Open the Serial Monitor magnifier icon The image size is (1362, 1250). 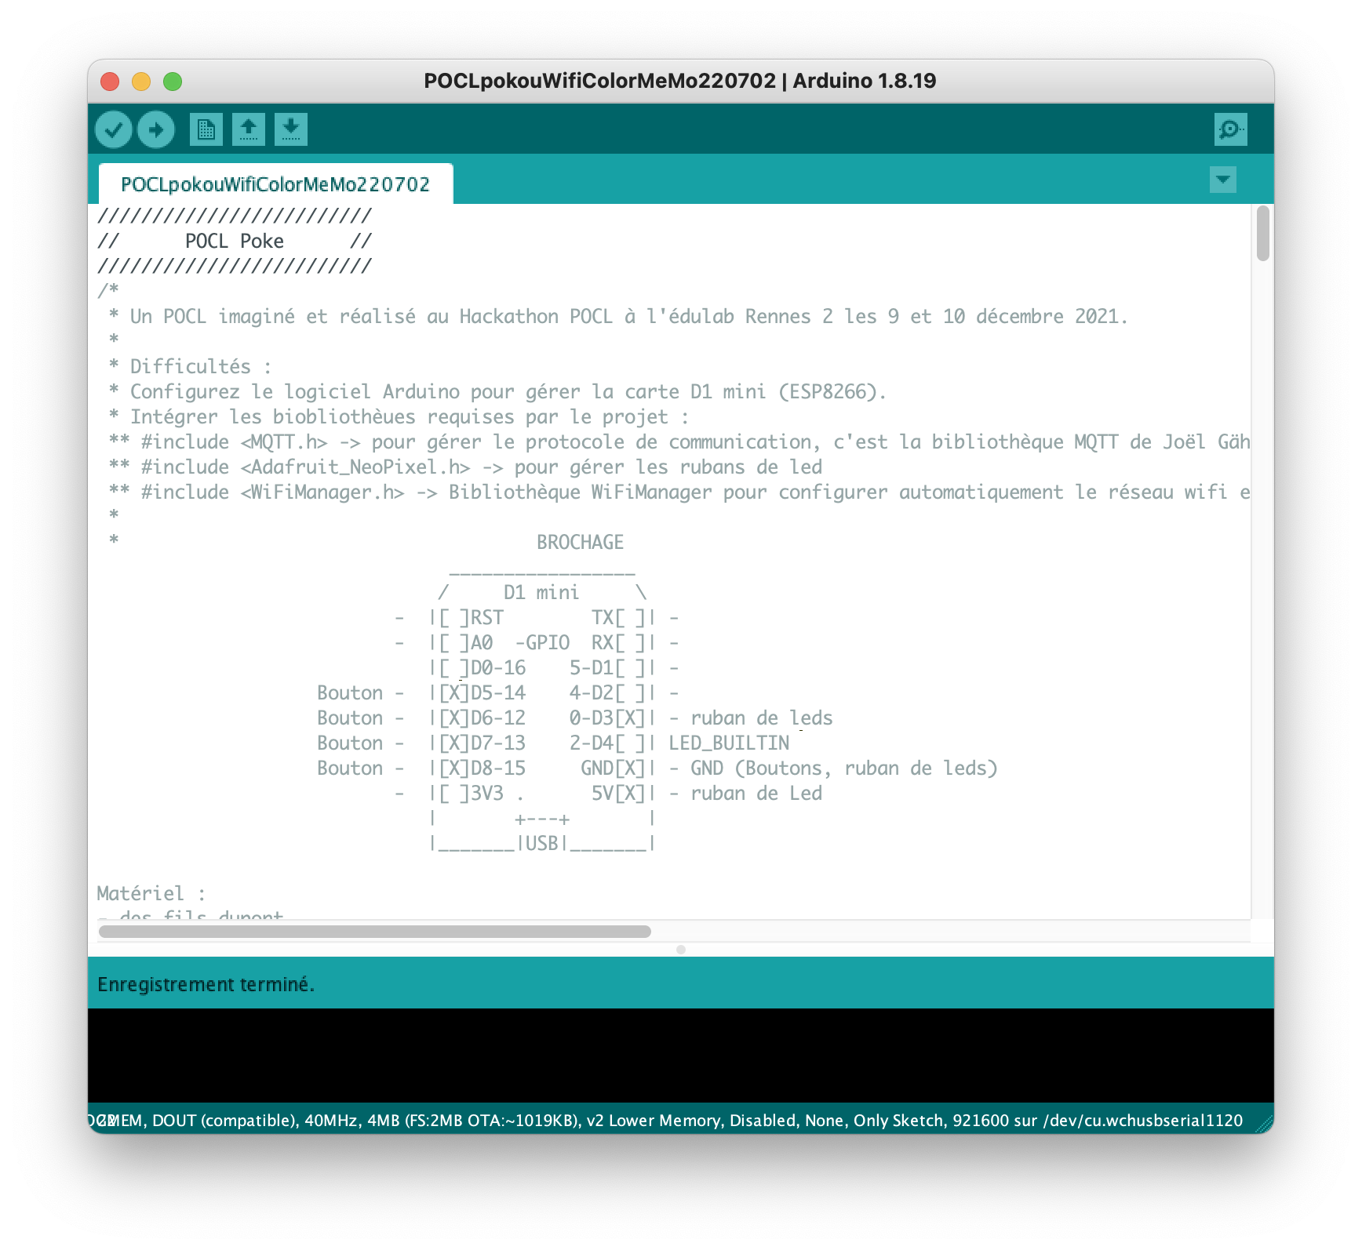[1229, 129]
